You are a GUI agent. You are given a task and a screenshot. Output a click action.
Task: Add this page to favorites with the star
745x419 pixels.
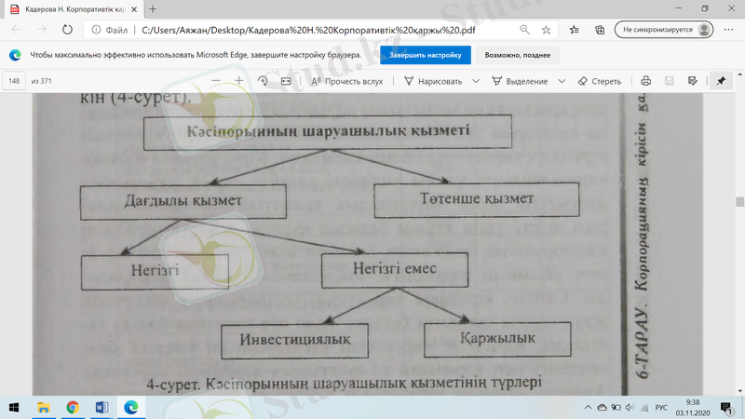point(546,30)
